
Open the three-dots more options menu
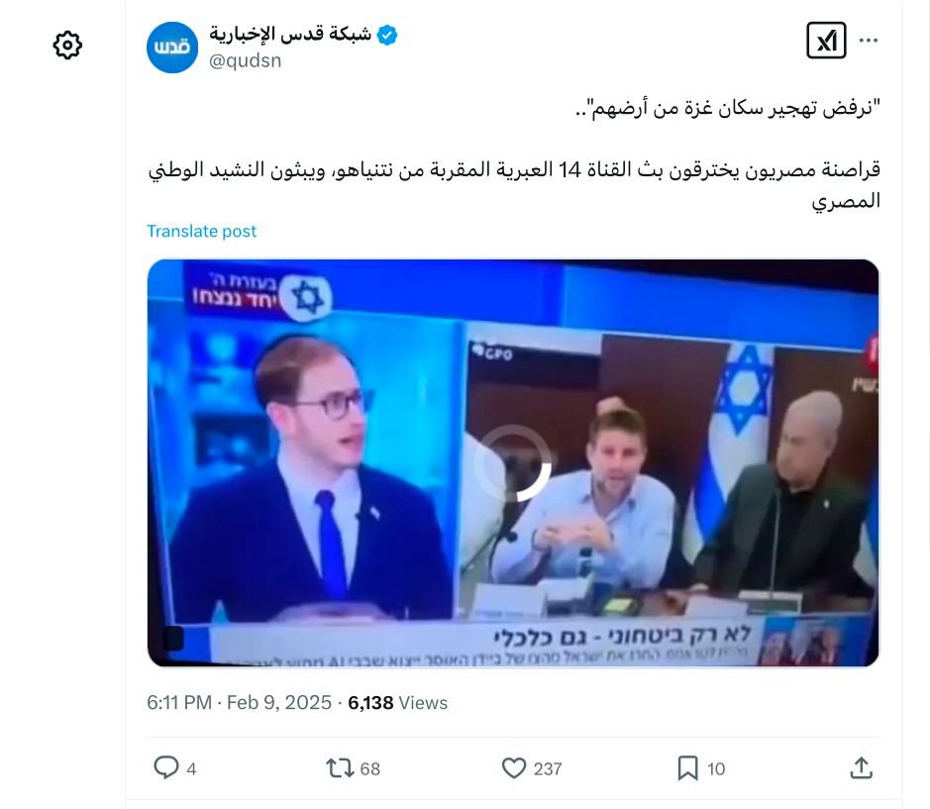click(868, 41)
